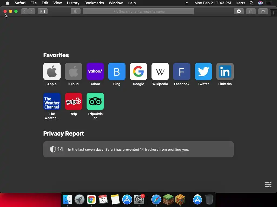The width and height of the screenshot is (277, 207).
Task: Open the Apple system menu
Action: (7, 3)
